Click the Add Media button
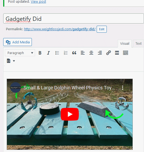The height and width of the screenshot is (152, 144). (x=18, y=42)
